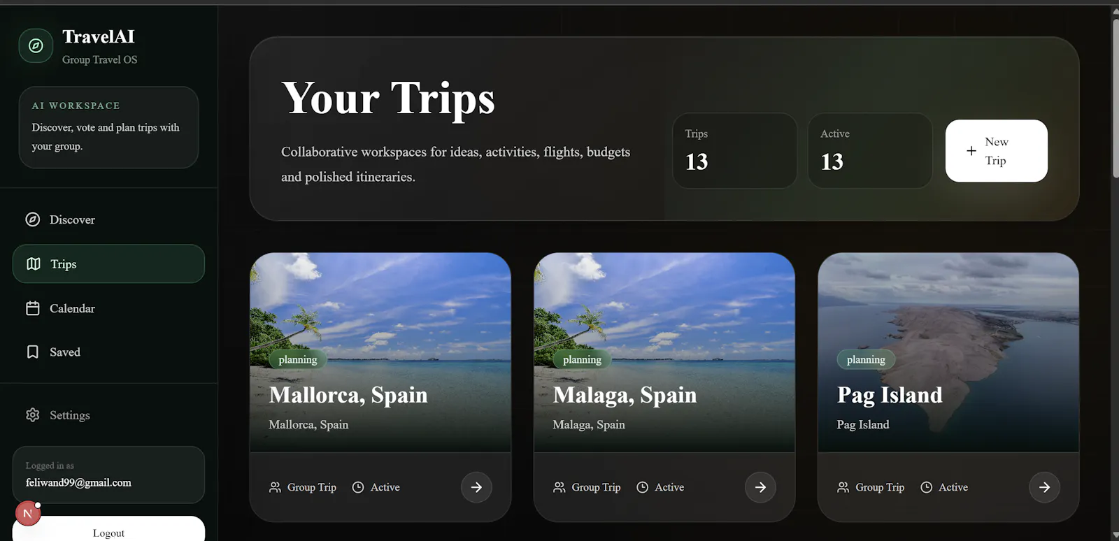Click the Settings gear icon in sidebar
This screenshot has height=541, width=1119.
click(33, 415)
